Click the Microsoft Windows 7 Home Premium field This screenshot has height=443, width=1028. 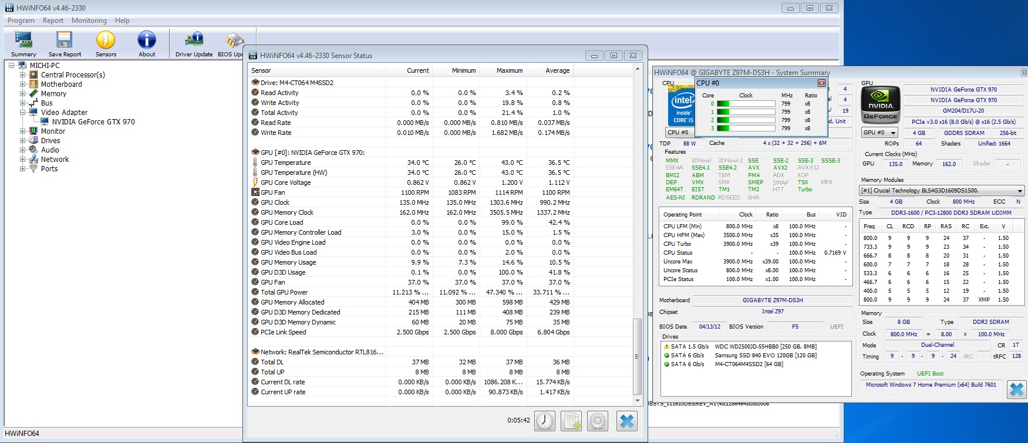[931, 385]
